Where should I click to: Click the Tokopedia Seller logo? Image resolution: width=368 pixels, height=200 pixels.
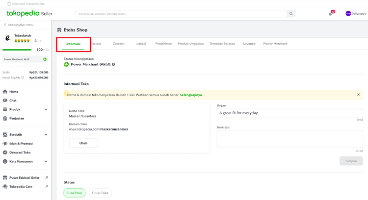coord(29,13)
